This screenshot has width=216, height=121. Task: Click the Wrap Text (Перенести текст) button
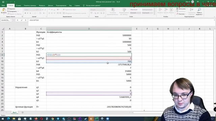70,10
